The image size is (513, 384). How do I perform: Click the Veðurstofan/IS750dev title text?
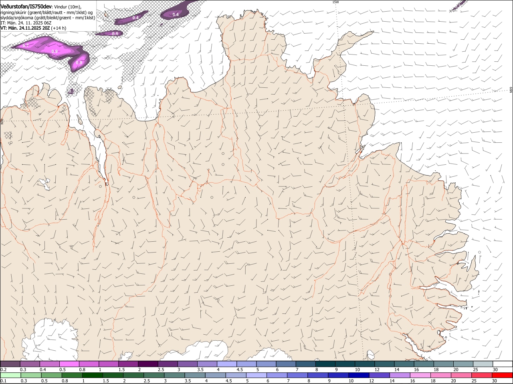click(26, 6)
